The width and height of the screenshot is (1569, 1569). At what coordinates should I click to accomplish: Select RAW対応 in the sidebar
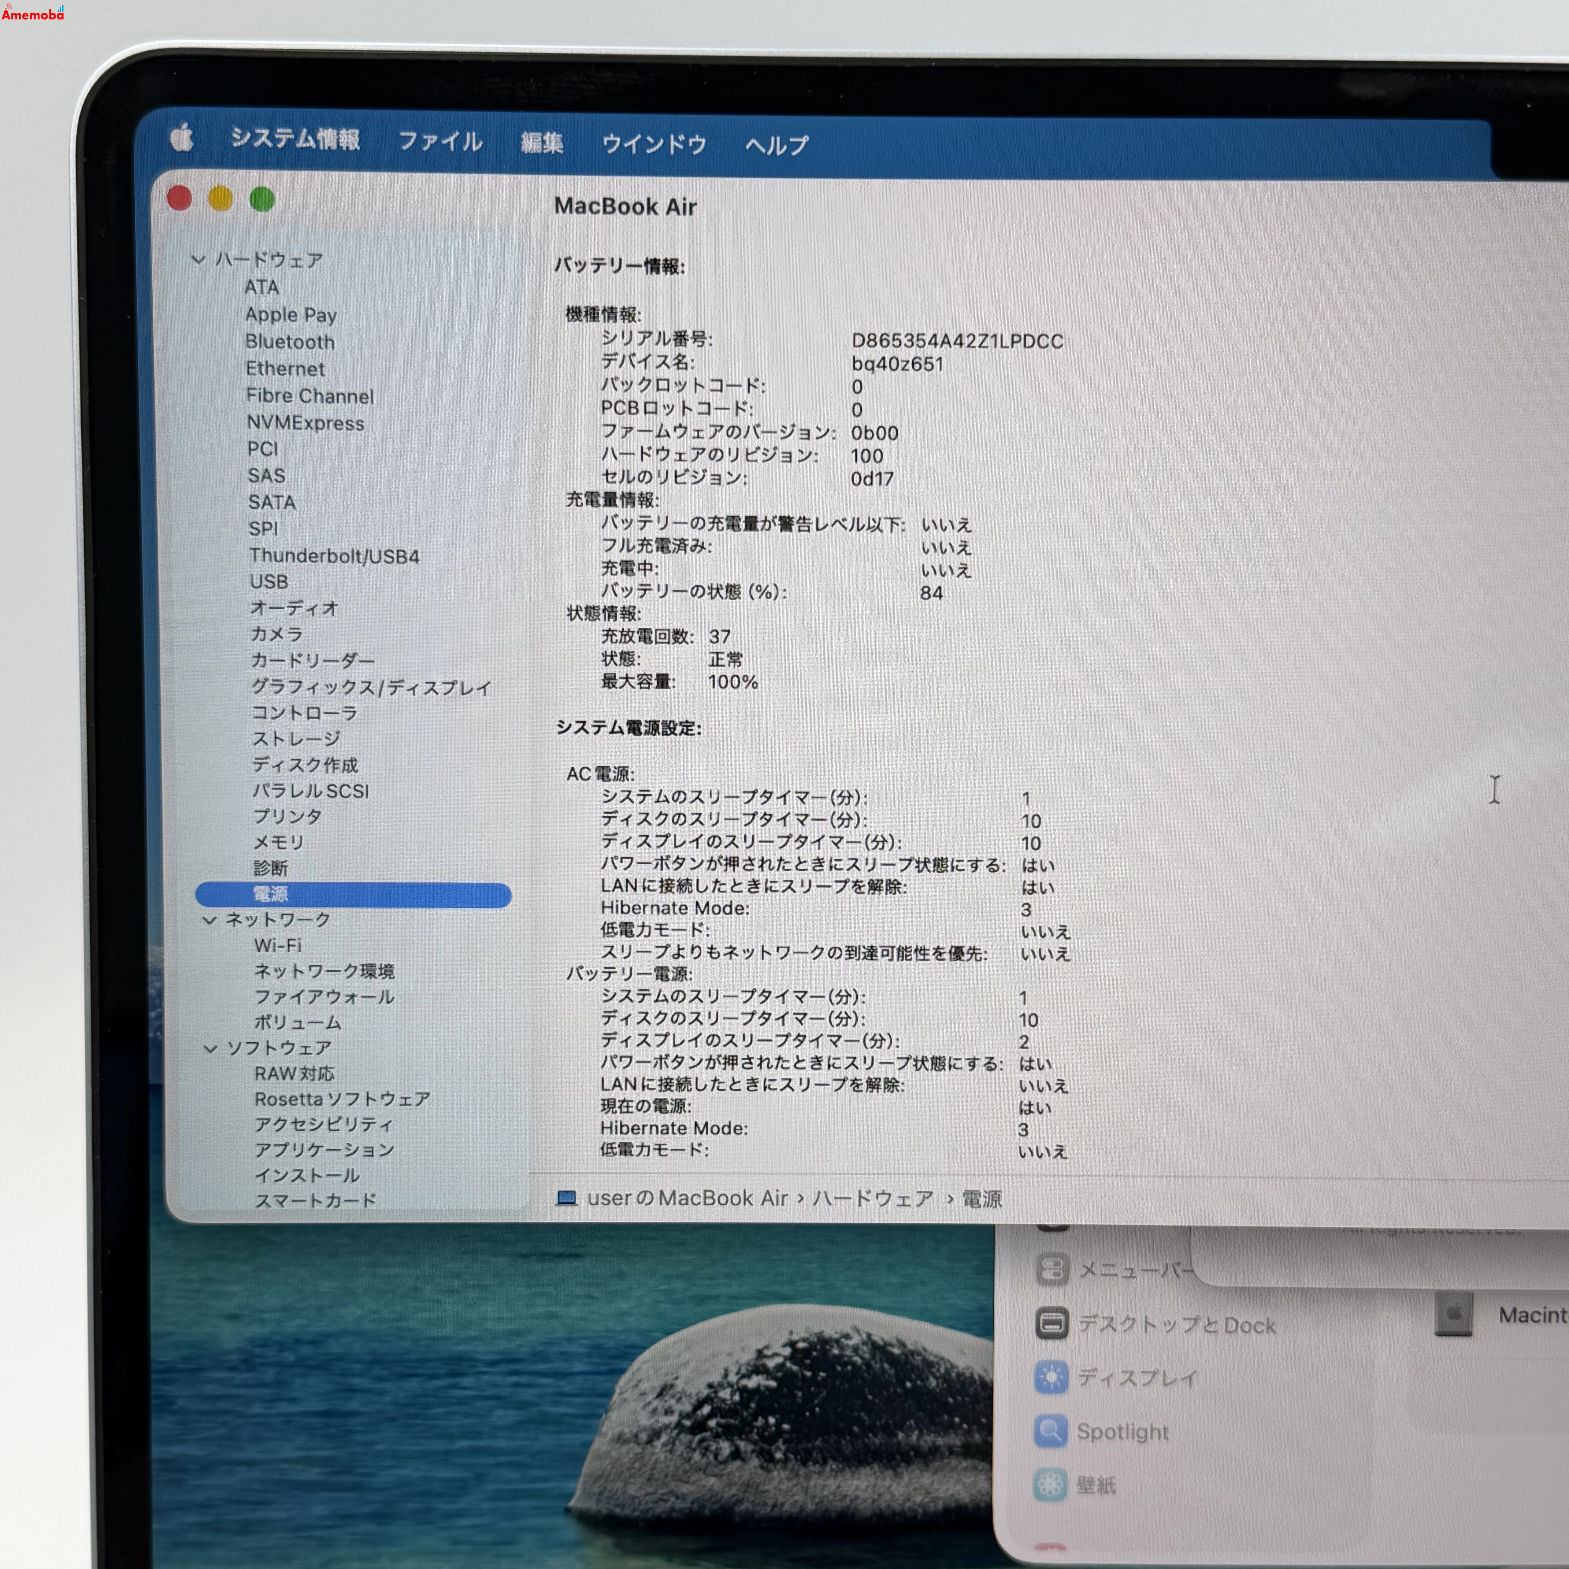tap(294, 1073)
